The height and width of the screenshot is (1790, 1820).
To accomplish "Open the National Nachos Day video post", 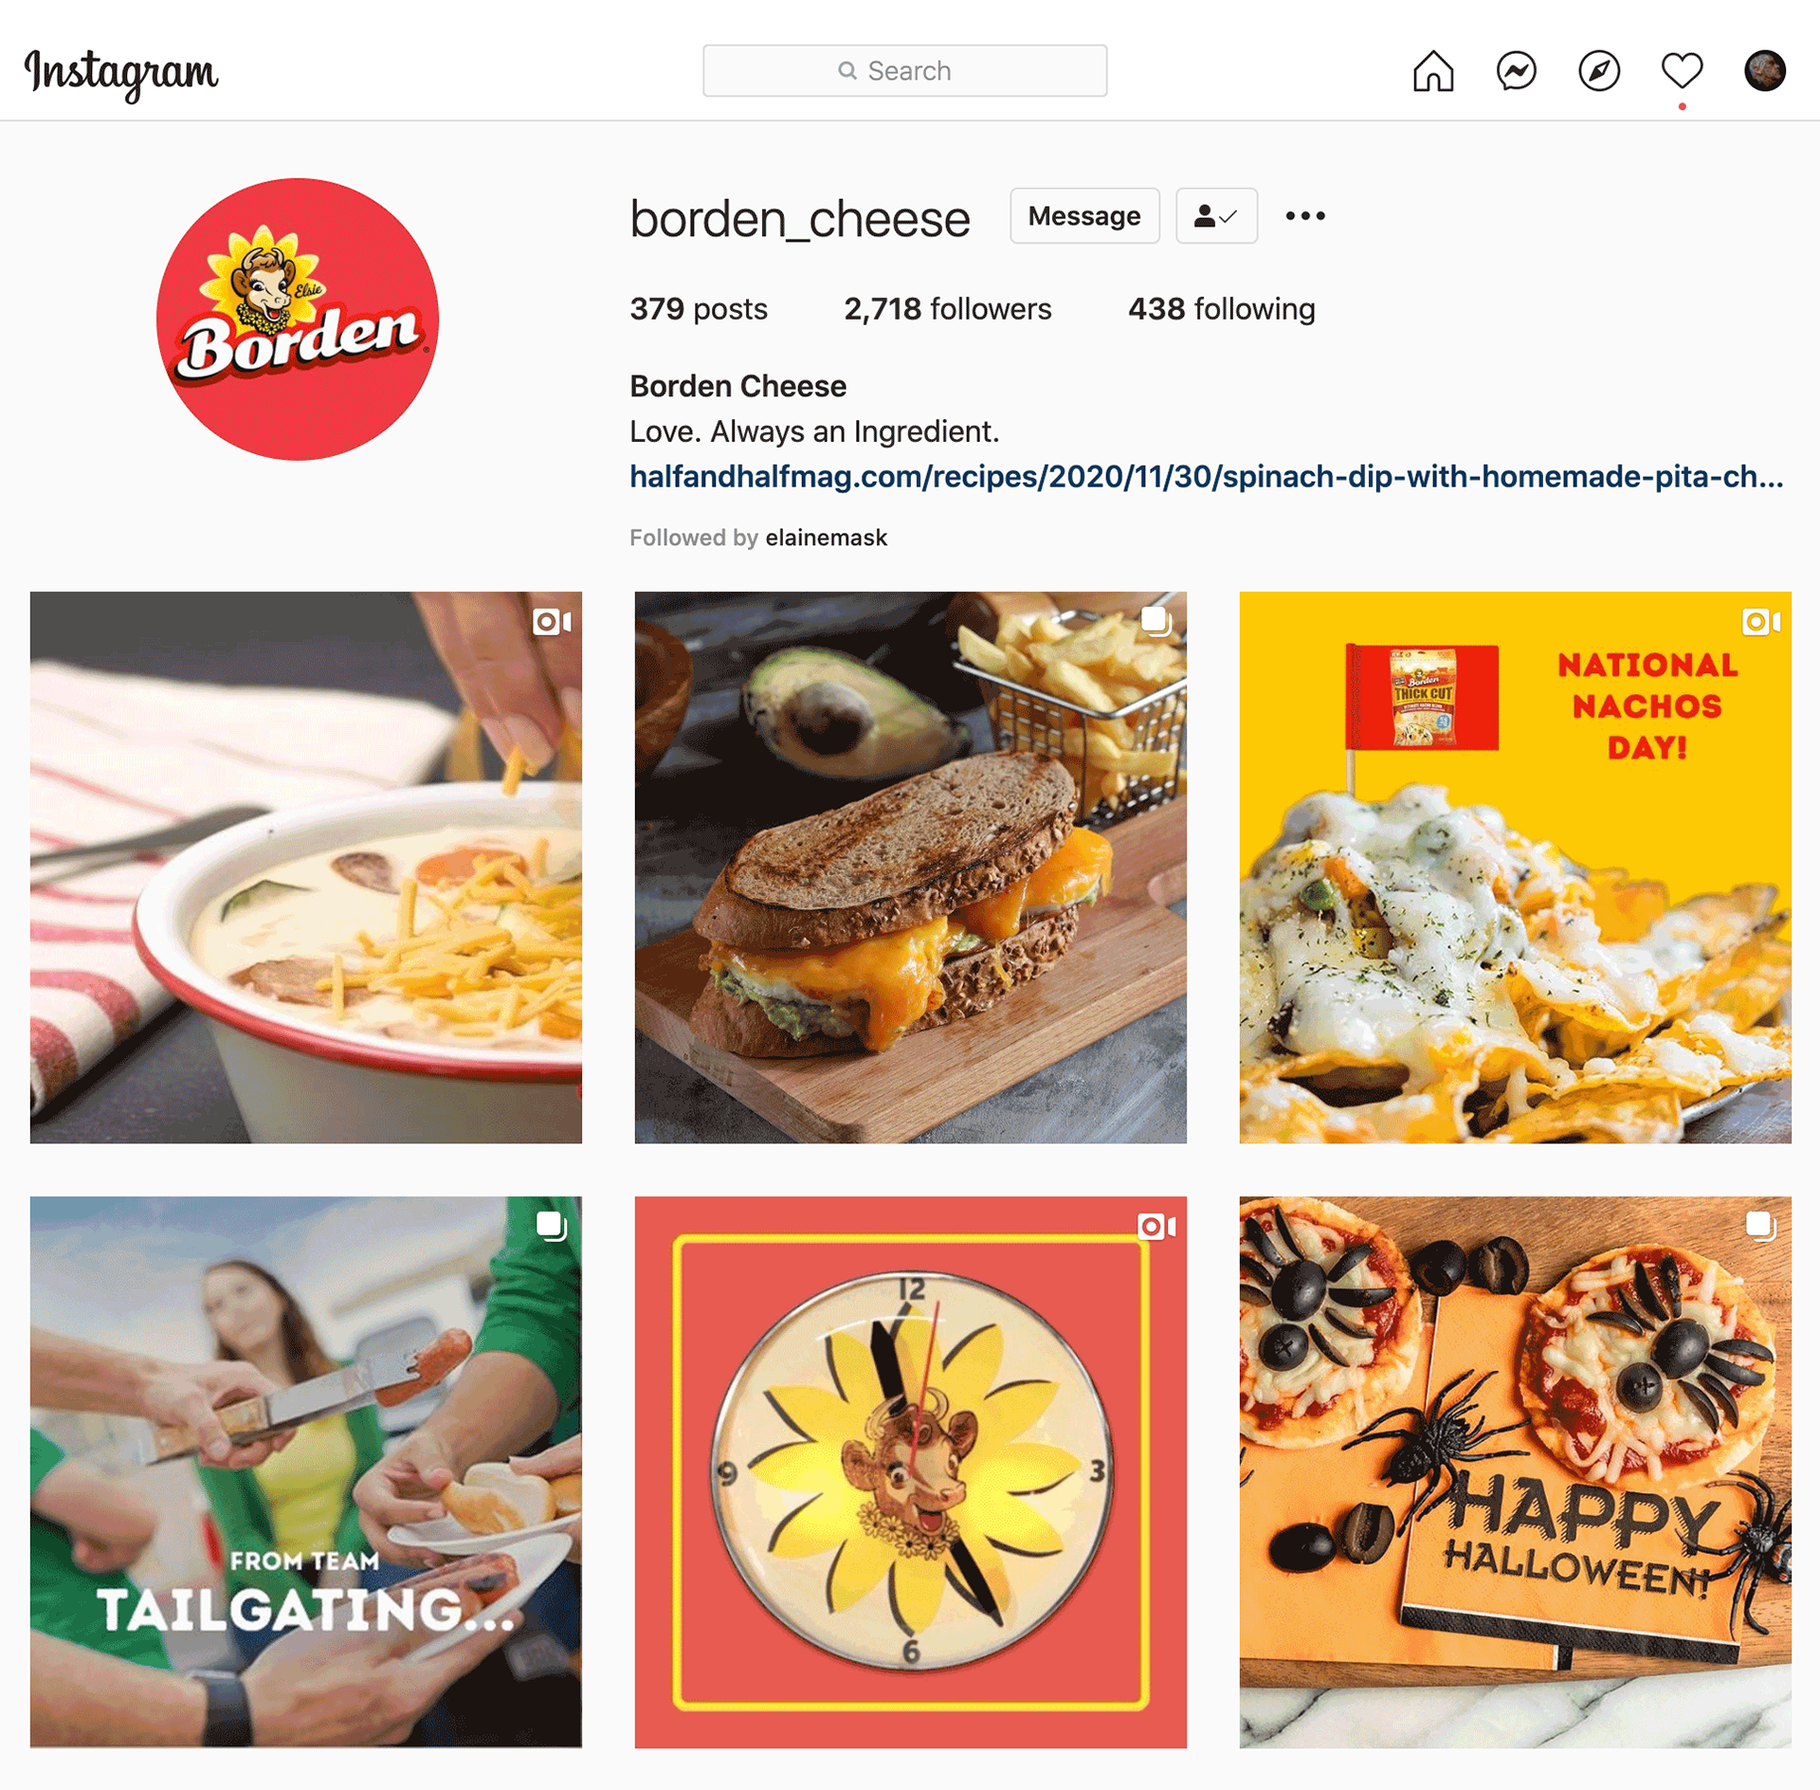I will click(x=1515, y=868).
